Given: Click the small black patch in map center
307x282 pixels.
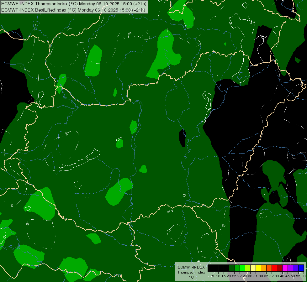Looking at the screenshot, I should pos(182,138).
